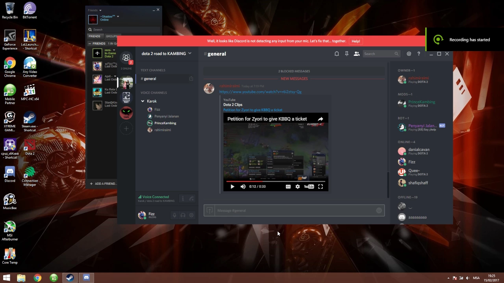Open recent mentions at-sign icon
Screen dimensions: 504x283
409,54
